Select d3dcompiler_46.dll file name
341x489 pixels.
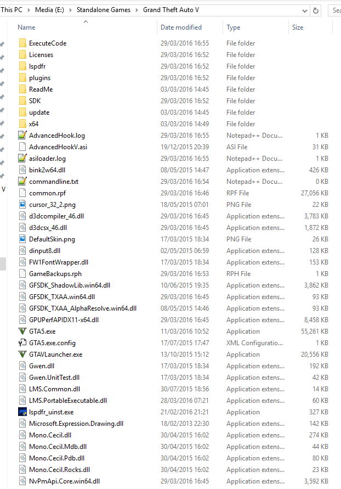pos(56,216)
